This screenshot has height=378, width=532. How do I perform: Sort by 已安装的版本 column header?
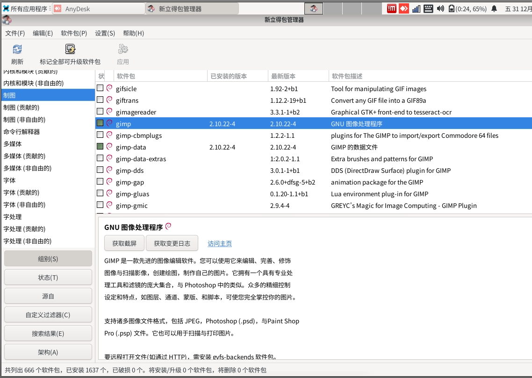[238, 76]
